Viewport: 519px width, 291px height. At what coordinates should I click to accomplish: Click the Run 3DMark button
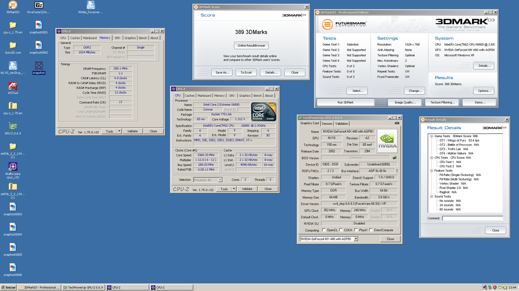345,102
